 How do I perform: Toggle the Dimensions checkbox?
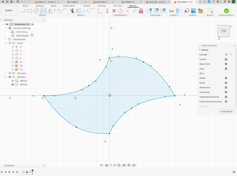tap(226, 87)
